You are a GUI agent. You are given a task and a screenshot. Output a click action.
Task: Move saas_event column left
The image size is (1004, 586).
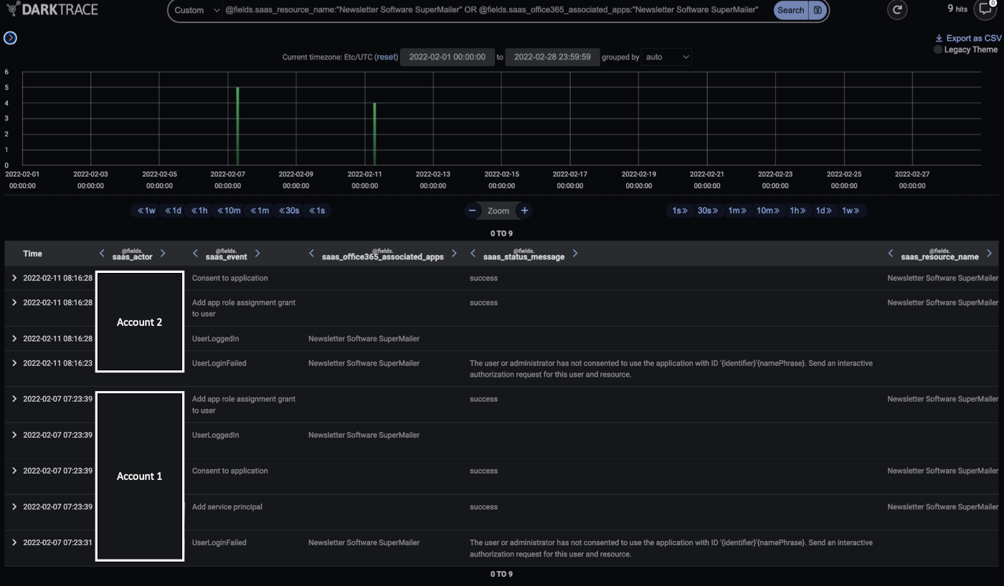point(195,254)
